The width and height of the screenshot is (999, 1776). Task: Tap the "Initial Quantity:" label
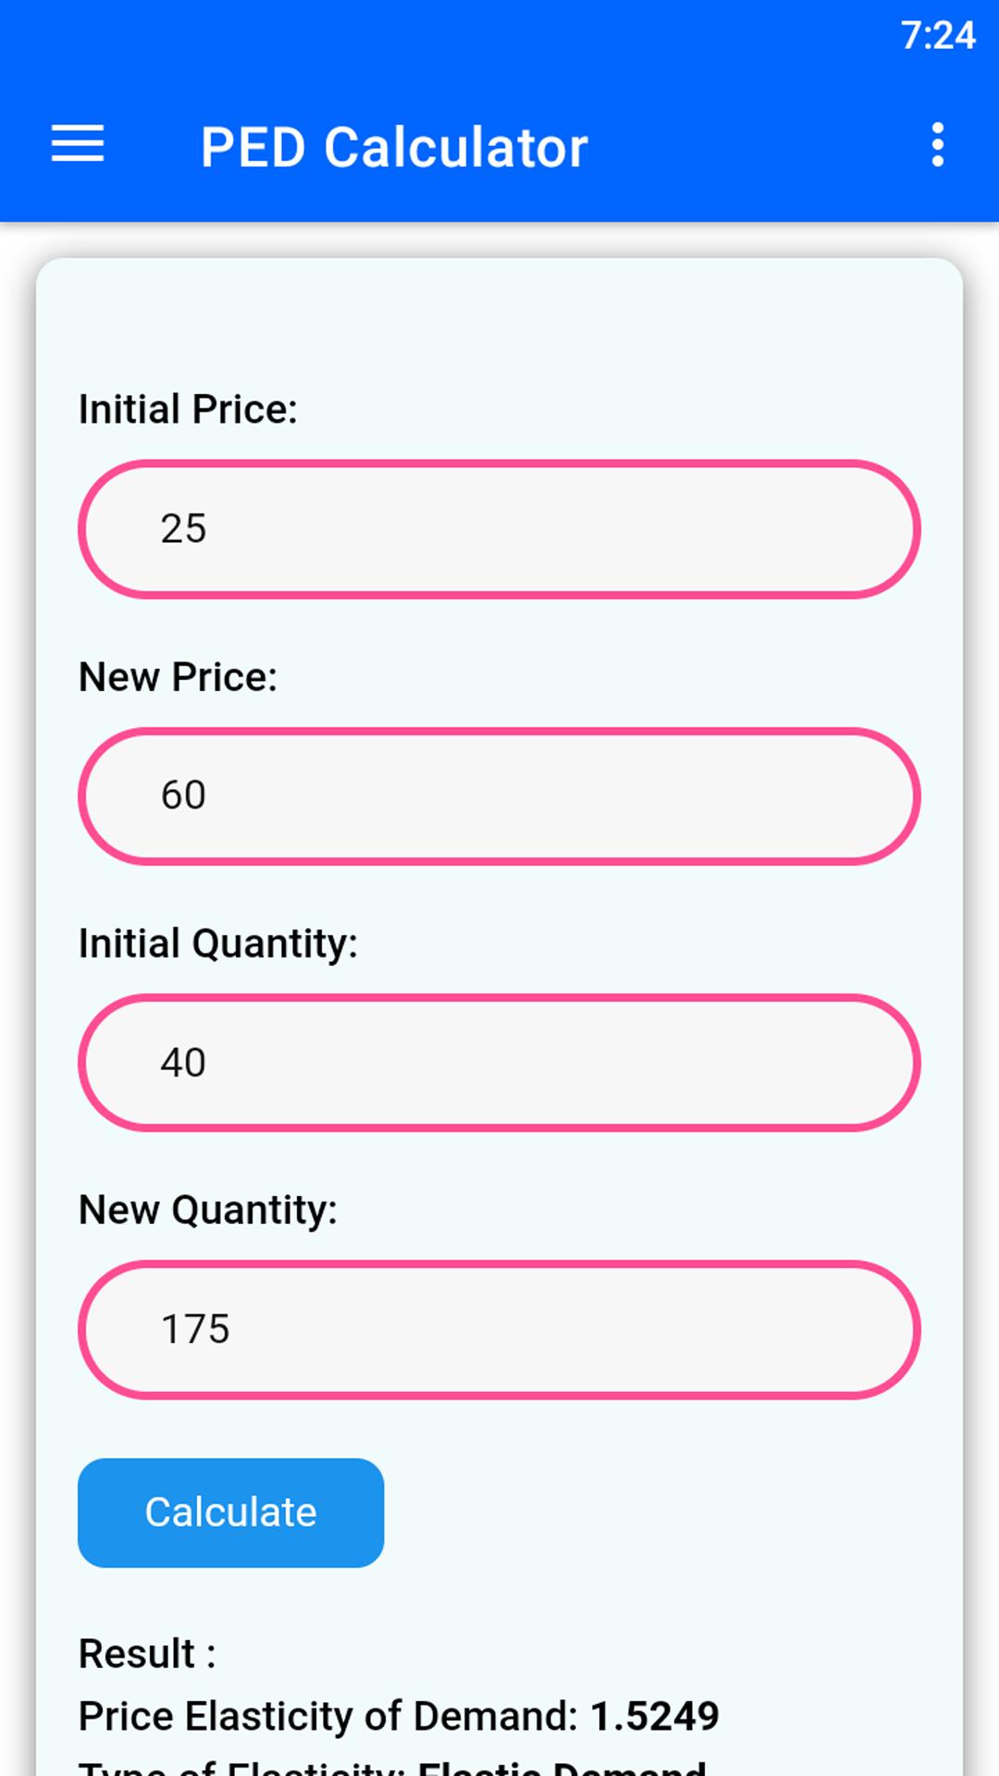point(217,943)
